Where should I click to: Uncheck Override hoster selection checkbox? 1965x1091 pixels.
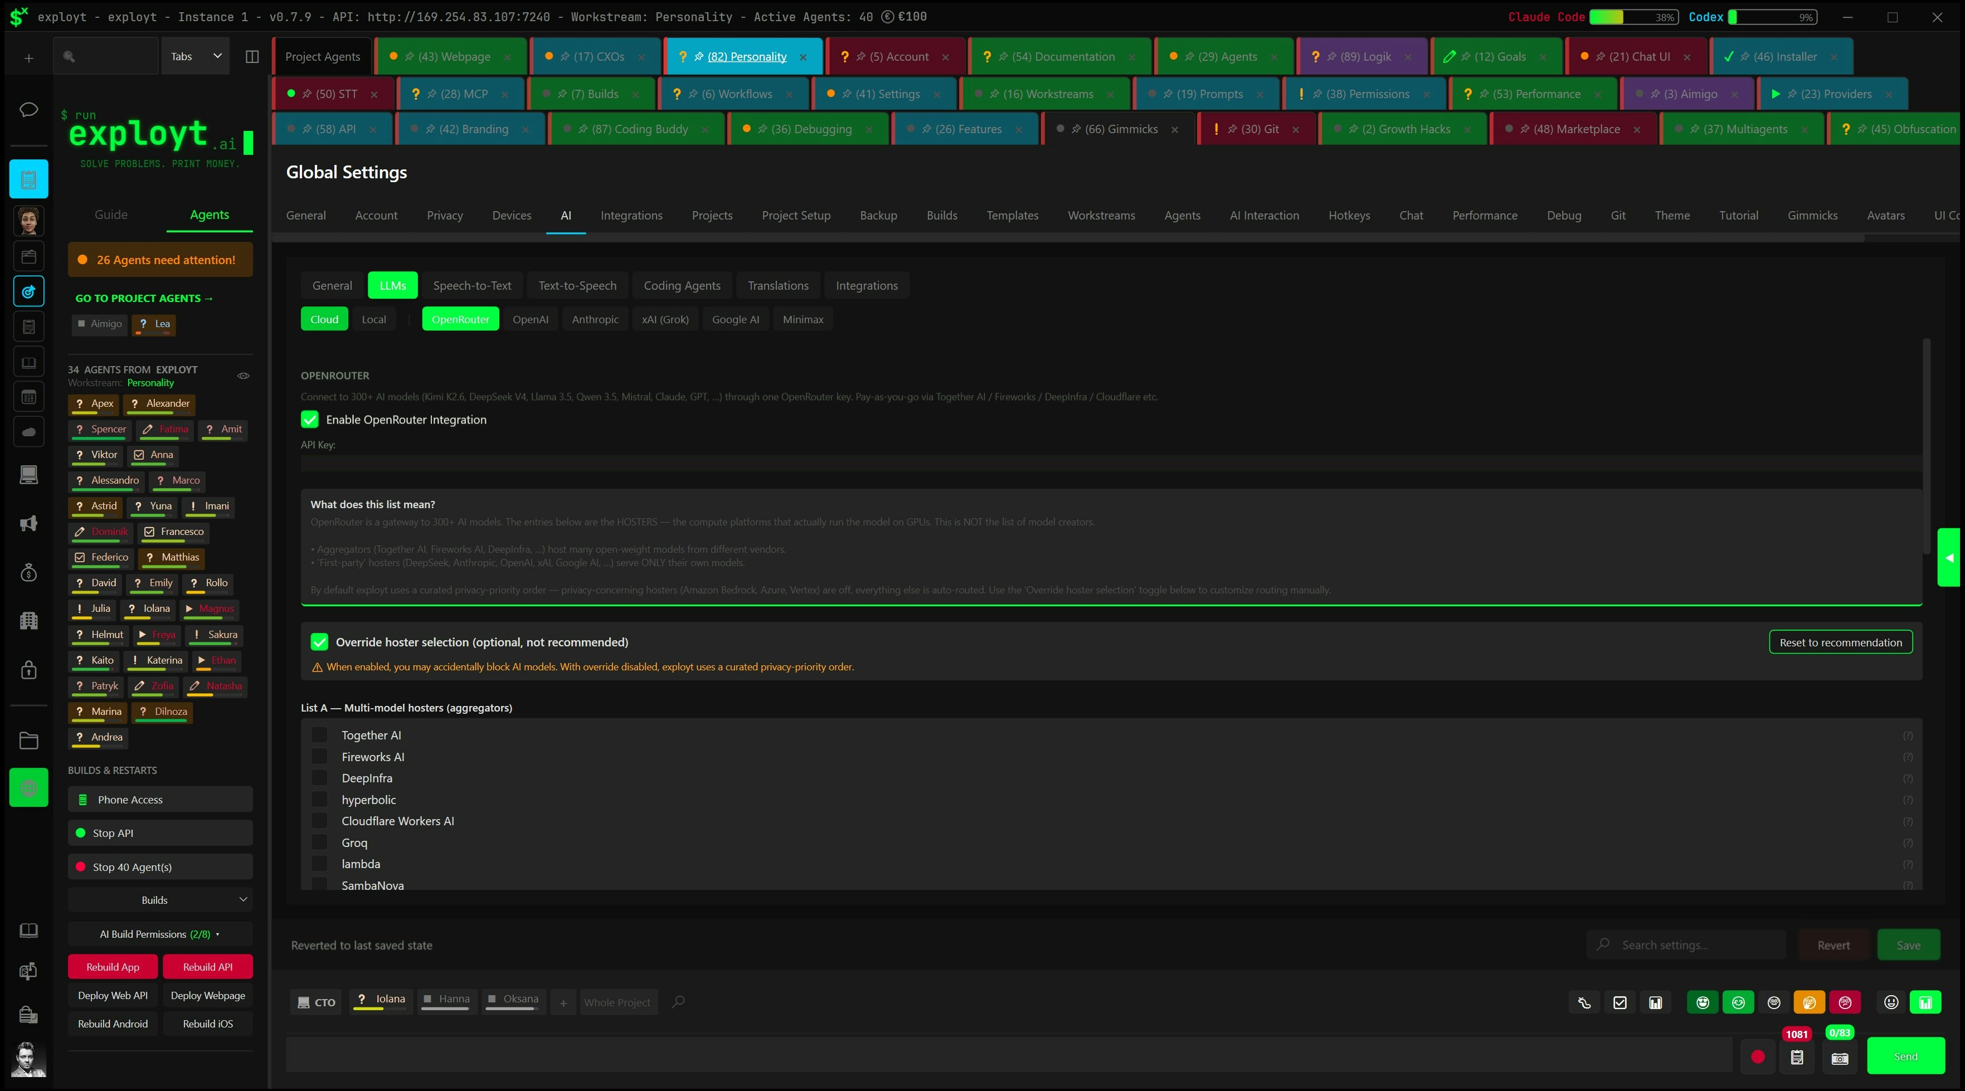pos(320,642)
